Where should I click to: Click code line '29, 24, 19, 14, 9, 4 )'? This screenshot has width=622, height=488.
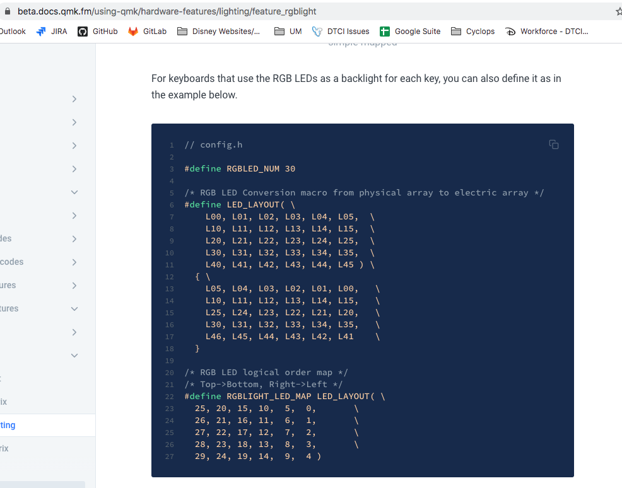click(x=258, y=456)
